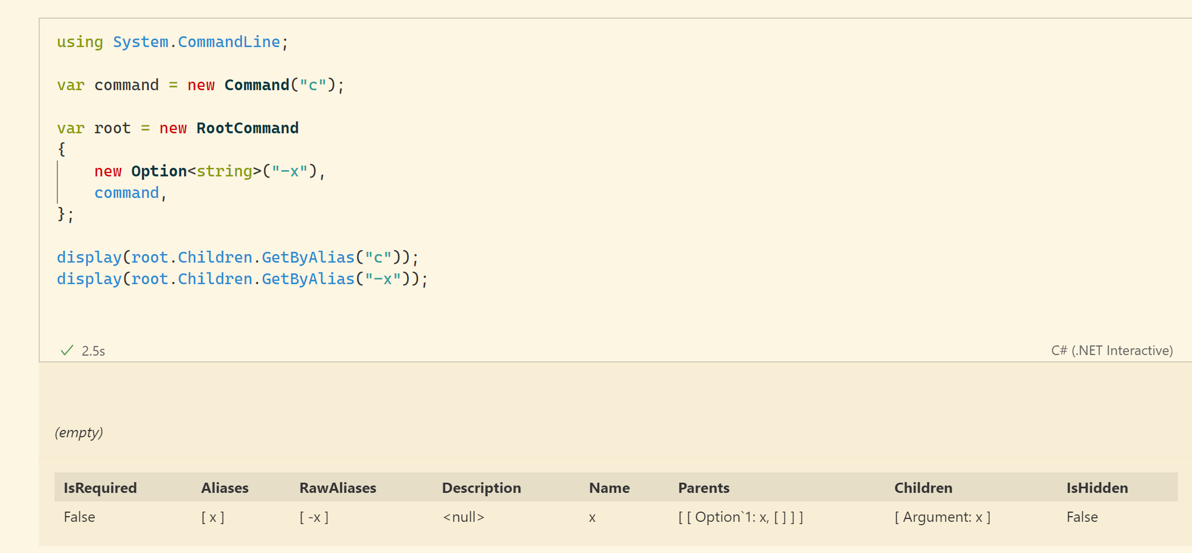1192x553 pixels.
Task: Click the Parents column header
Action: pos(704,488)
